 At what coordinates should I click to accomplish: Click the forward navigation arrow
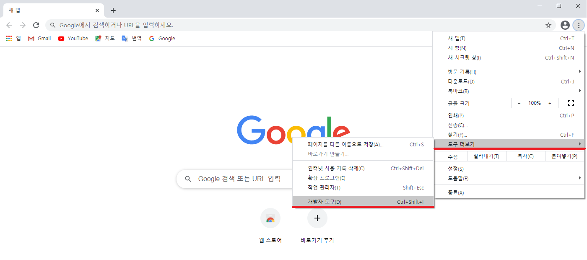pyautogui.click(x=23, y=25)
